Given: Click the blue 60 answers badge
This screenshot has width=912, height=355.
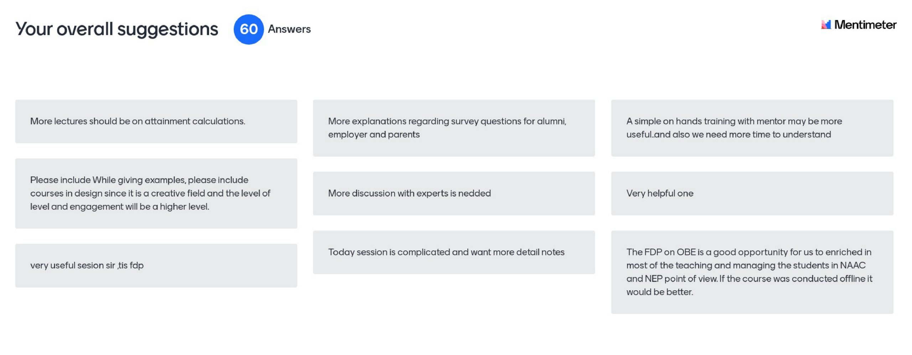Looking at the screenshot, I should [x=248, y=29].
